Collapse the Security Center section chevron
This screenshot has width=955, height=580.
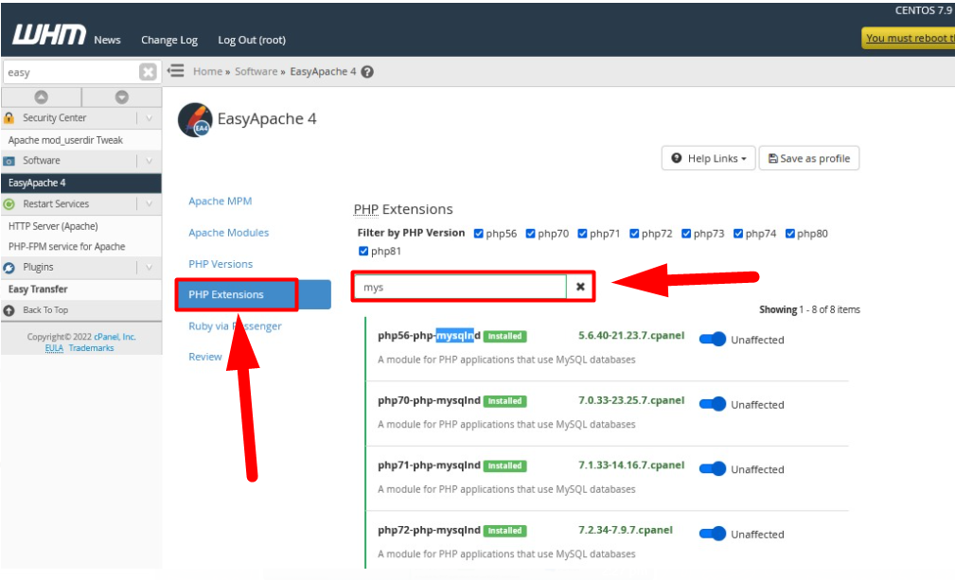point(150,118)
